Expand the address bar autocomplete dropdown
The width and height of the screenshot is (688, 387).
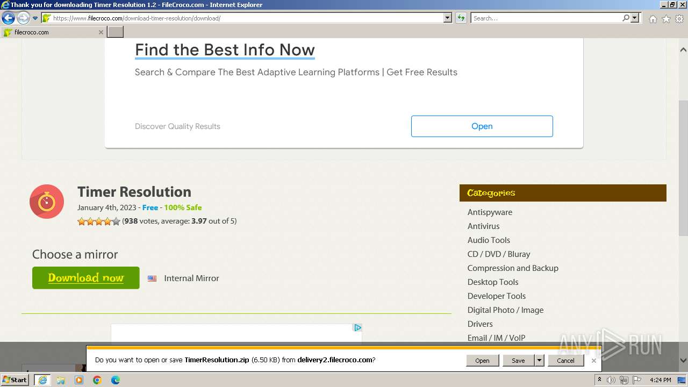click(x=447, y=18)
